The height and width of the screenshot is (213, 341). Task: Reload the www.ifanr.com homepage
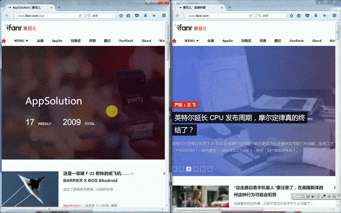tap(251, 16)
